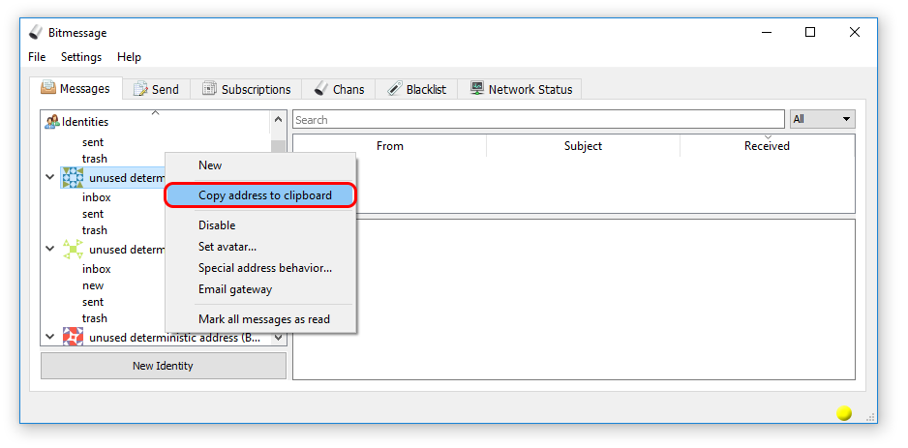Switch to the Subscriptions tab
Screen dimensions: 908x448
(246, 89)
